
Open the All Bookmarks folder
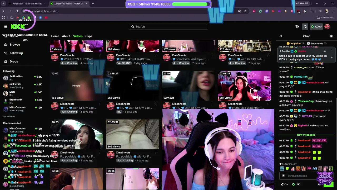click(x=326, y=18)
